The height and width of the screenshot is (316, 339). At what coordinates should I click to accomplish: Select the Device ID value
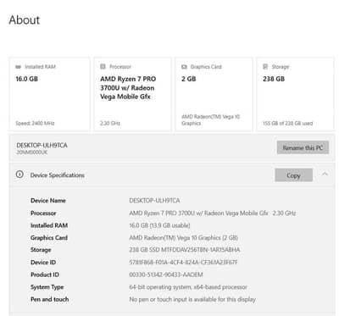183,263
